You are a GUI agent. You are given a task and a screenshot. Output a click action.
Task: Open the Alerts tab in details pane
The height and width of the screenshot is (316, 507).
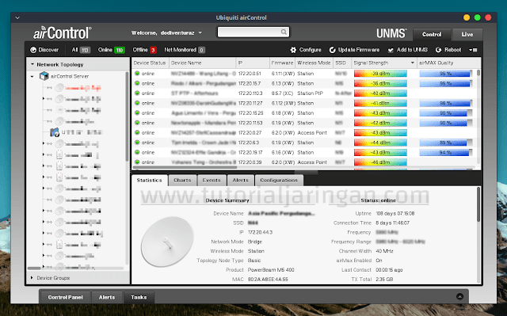pos(241,180)
